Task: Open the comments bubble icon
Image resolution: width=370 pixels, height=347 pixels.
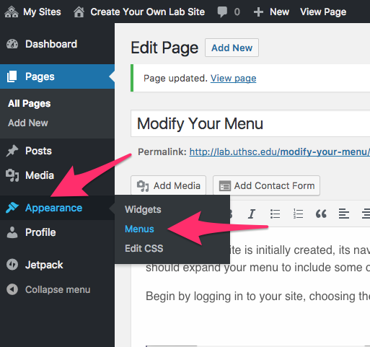Action: [222, 12]
